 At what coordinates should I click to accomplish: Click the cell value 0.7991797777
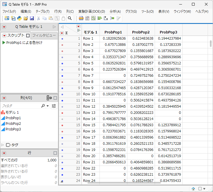coord(114,113)
